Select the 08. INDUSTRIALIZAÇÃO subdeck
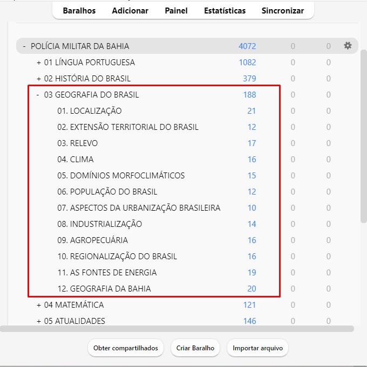 100,224
